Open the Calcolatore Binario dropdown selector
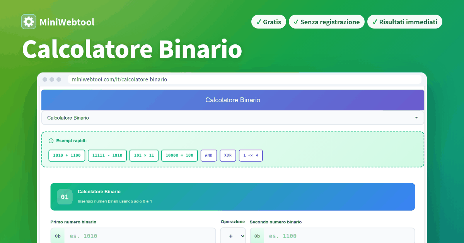The image size is (464, 243). click(x=233, y=118)
